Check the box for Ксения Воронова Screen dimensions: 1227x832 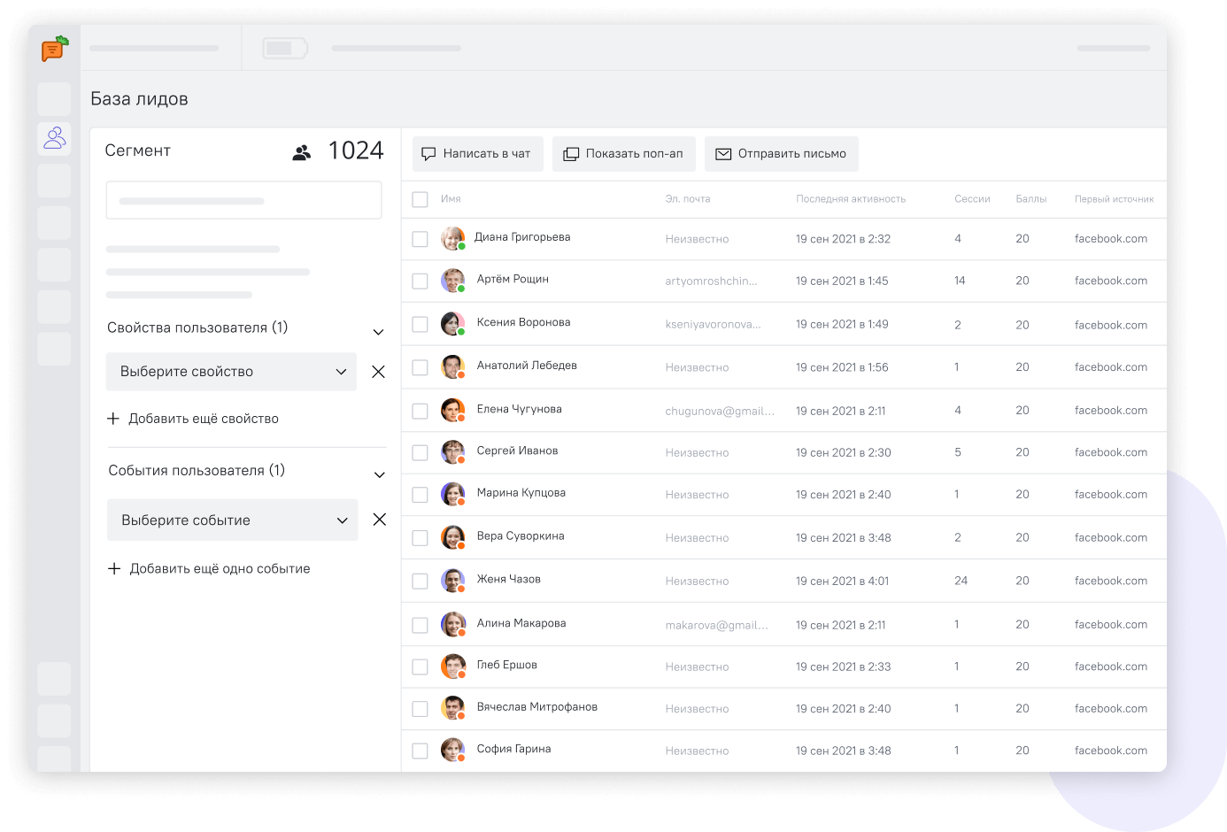coord(421,324)
